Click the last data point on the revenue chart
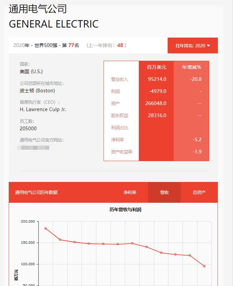 pos(204,266)
